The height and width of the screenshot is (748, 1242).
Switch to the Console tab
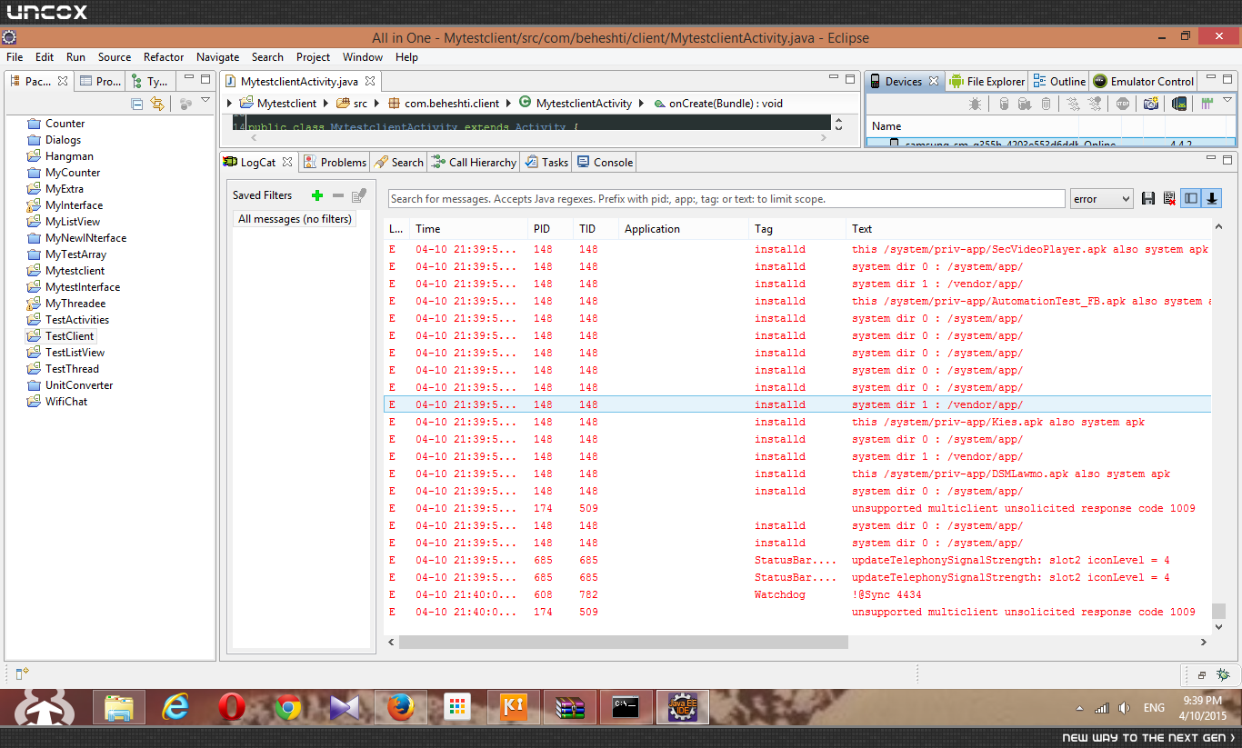605,163
